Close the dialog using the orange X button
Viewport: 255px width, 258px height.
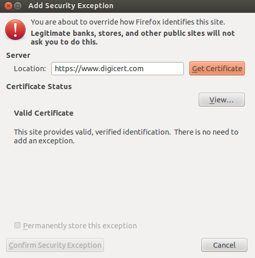[8, 6]
